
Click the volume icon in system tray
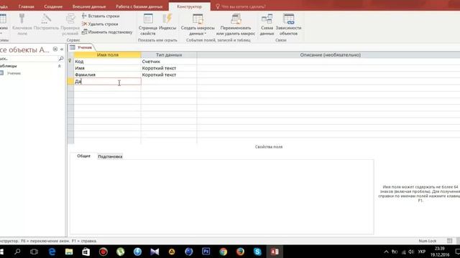pyautogui.click(x=411, y=252)
